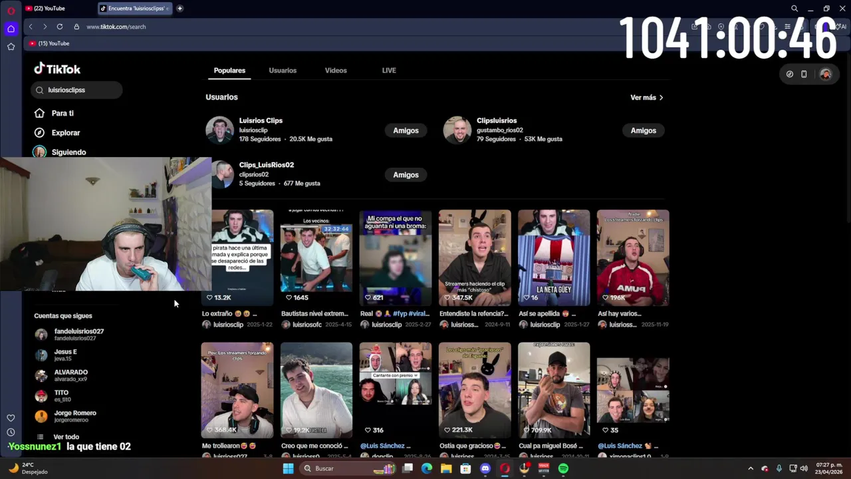Image resolution: width=851 pixels, height=479 pixels.
Task: Open Luisrios Clips user profile avatar
Action: [x=219, y=130]
